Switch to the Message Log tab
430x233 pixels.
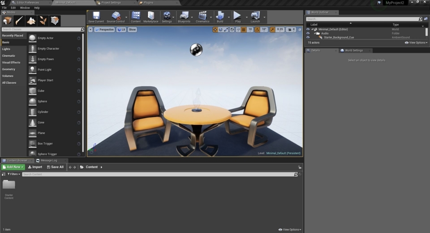[x=49, y=161]
